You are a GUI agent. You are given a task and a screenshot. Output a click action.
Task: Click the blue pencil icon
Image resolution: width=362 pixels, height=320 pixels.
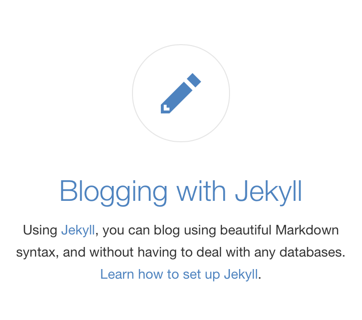[181, 93]
